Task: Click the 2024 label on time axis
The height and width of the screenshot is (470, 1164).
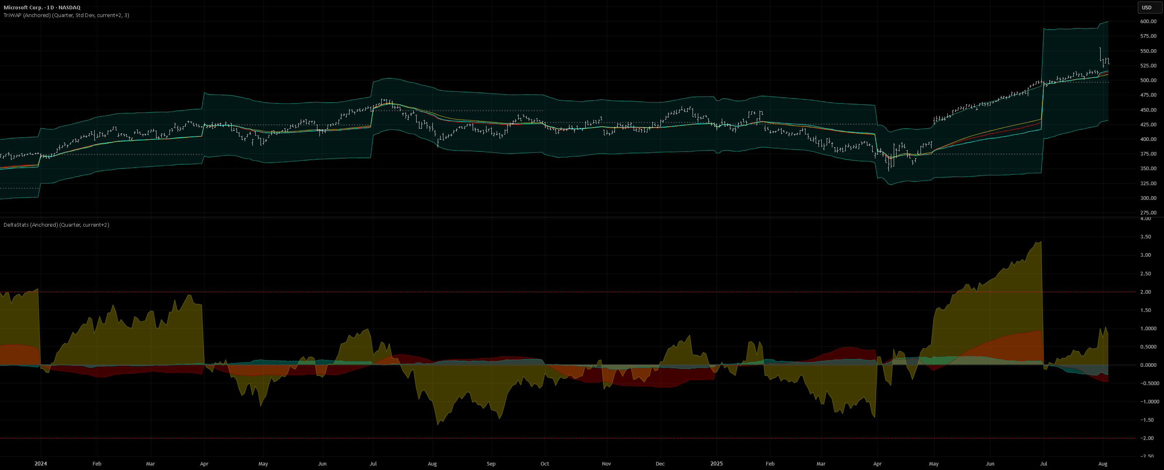Action: click(x=41, y=463)
